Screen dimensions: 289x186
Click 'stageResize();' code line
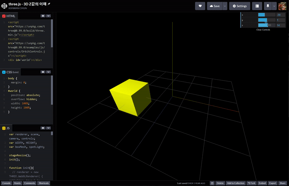20,155
